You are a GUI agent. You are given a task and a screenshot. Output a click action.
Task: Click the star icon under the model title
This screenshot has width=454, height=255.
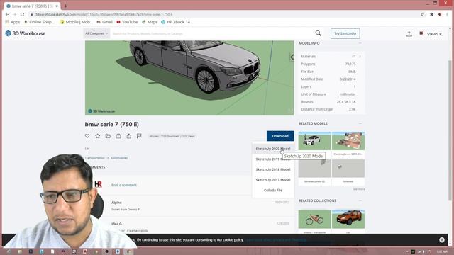(98, 136)
